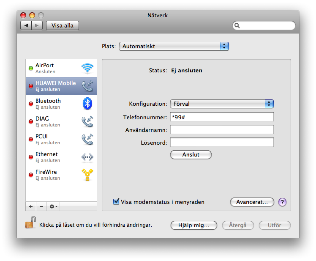Click FireWire red status indicator
316x261 pixels.
click(31, 175)
